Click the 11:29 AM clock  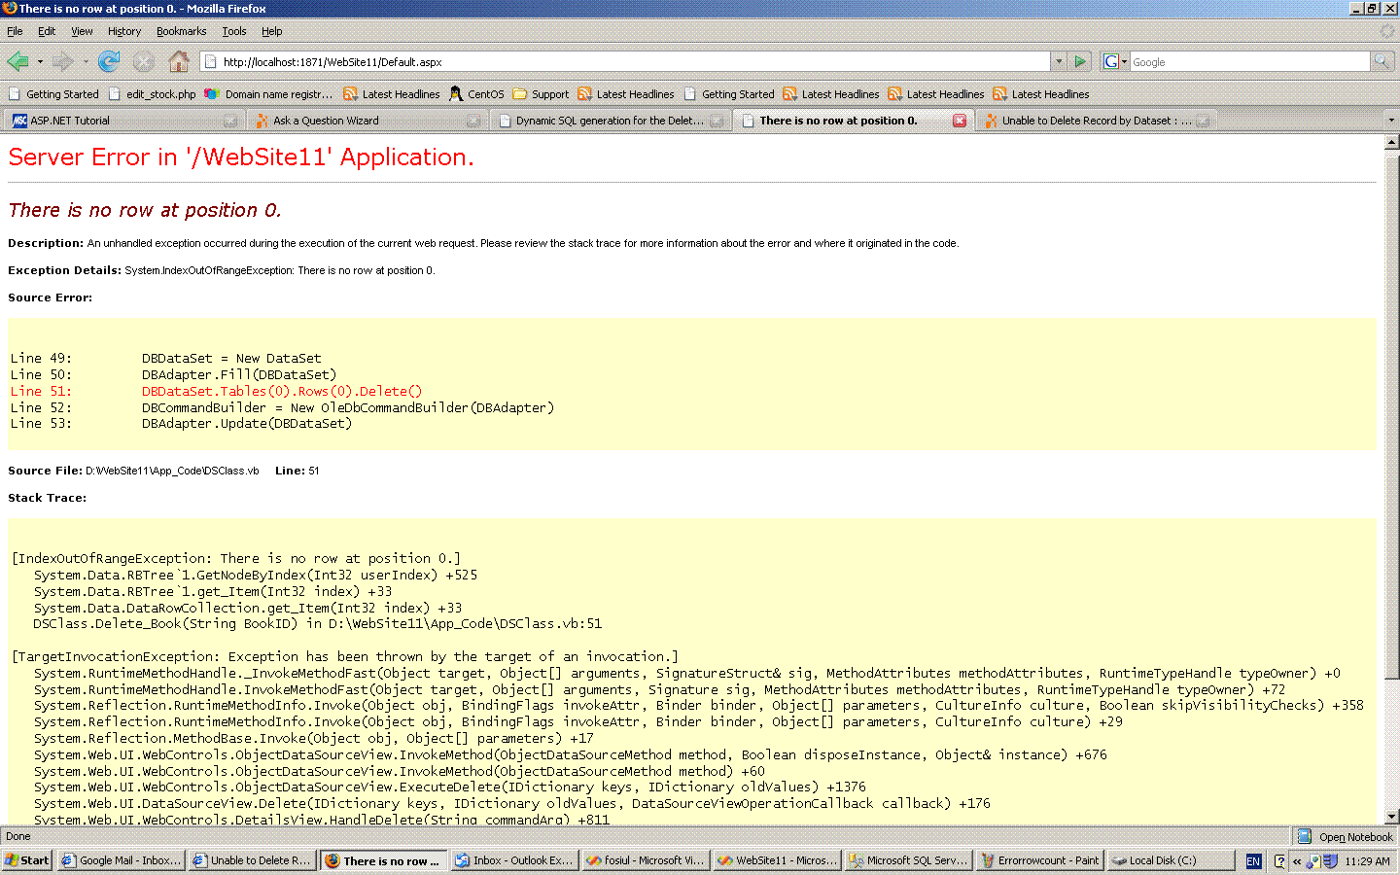[1367, 861]
